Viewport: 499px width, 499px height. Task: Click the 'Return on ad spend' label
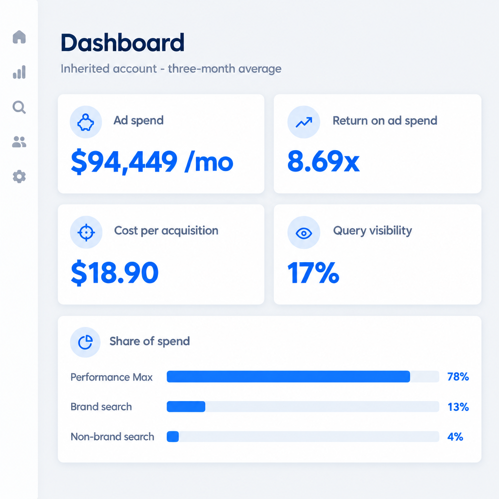coord(385,121)
